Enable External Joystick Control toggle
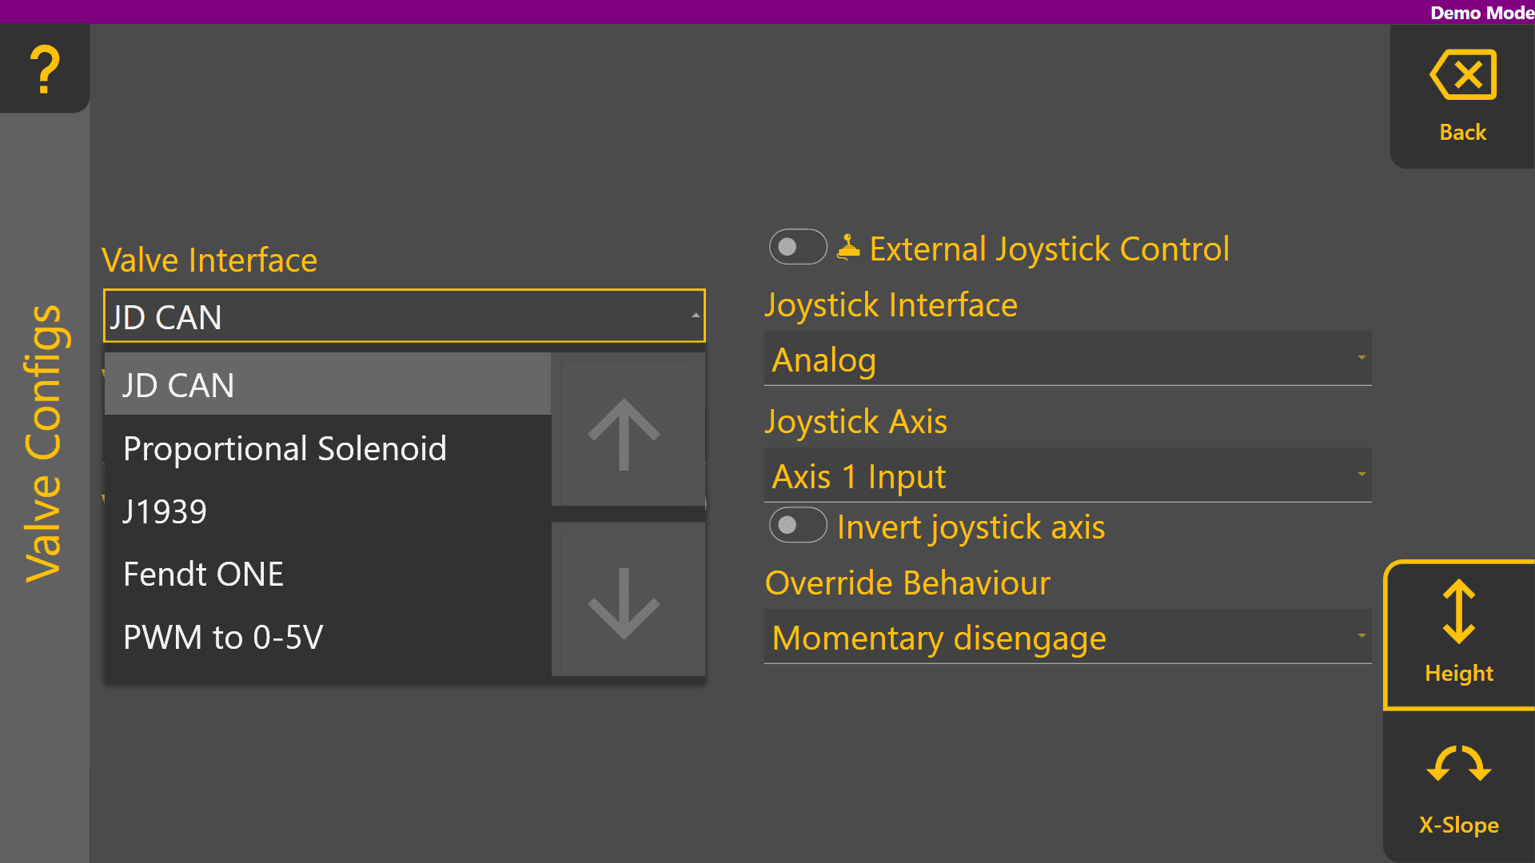This screenshot has width=1535, height=863. (x=797, y=247)
